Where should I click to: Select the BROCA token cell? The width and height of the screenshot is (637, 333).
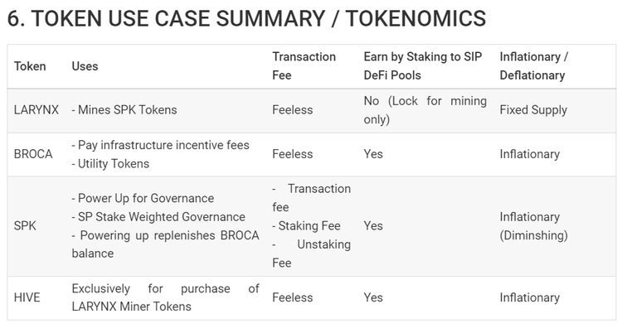point(33,154)
